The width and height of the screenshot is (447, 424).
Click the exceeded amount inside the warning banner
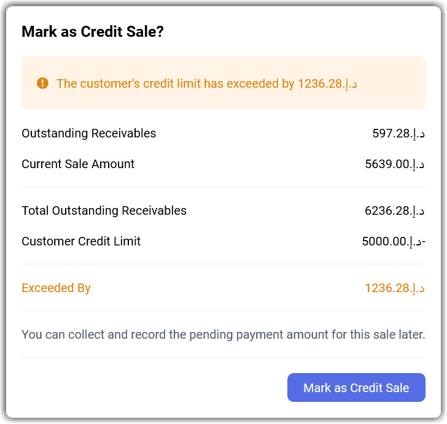(x=327, y=83)
